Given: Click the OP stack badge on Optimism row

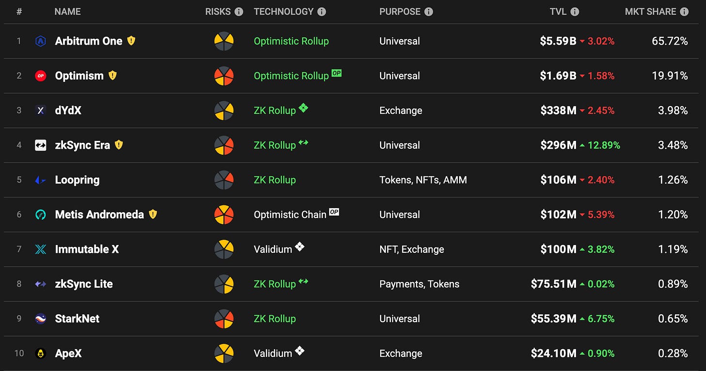Looking at the screenshot, I should tap(337, 73).
